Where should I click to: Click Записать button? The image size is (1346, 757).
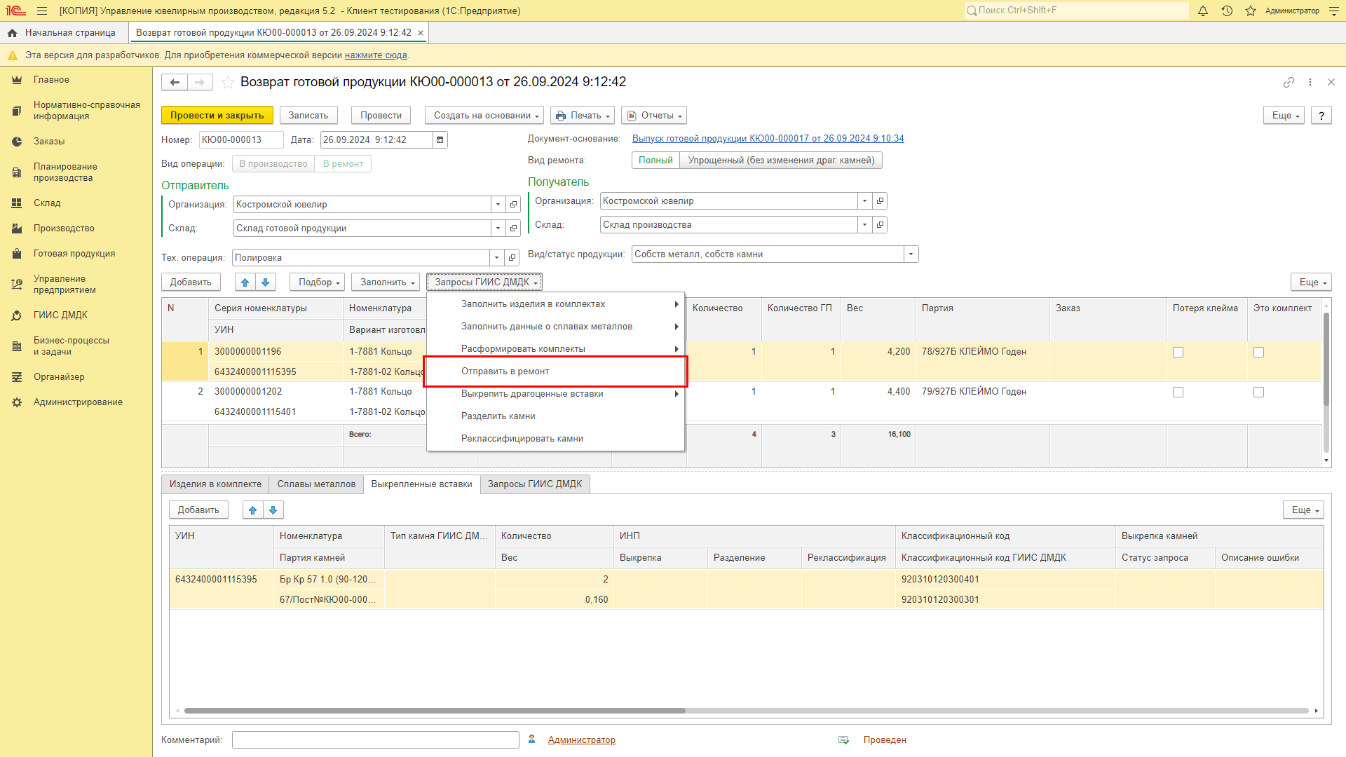(x=308, y=116)
